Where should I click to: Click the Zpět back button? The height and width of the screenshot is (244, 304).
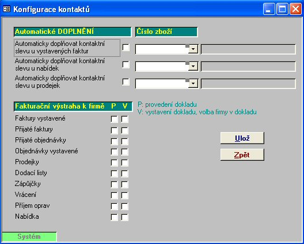coord(242,154)
